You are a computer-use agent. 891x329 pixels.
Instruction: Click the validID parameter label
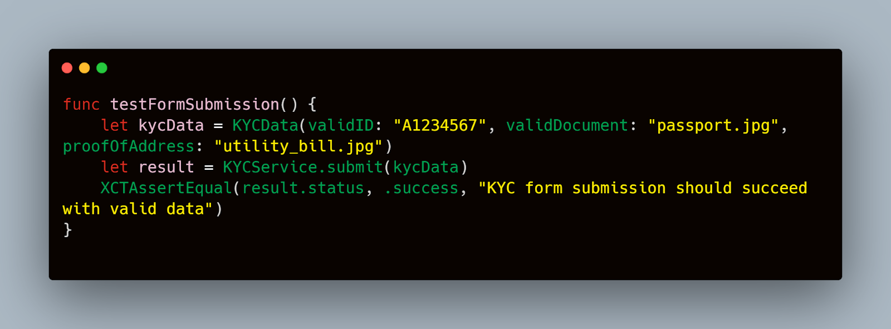tap(341, 125)
